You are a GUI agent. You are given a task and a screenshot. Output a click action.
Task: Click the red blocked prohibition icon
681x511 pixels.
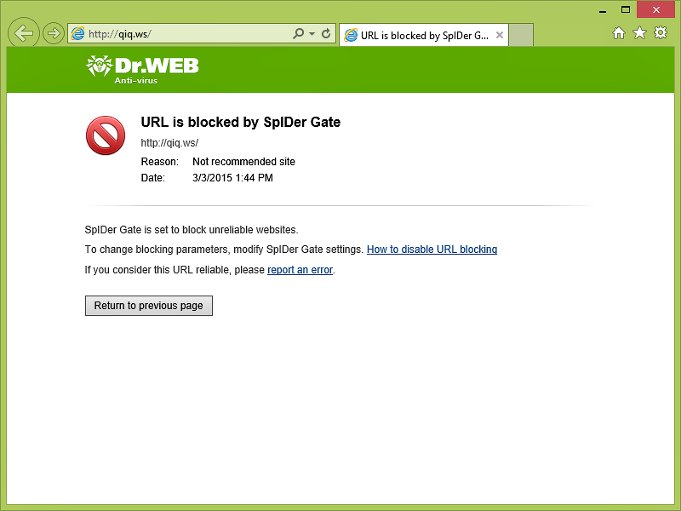tap(106, 135)
